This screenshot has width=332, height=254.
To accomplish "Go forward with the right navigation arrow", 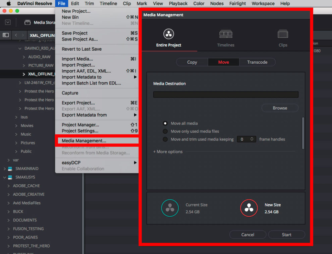I will [23, 35].
